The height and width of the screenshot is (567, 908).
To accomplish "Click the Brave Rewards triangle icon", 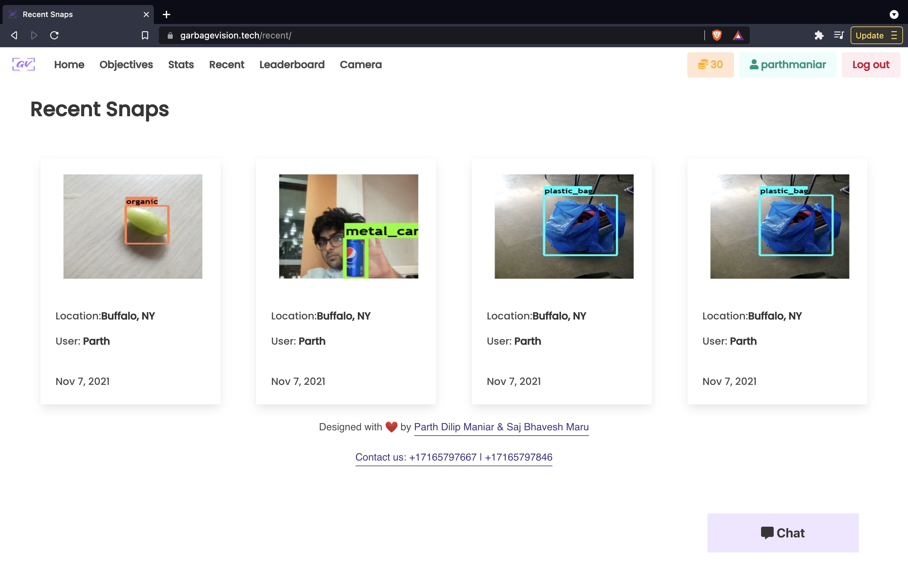I will click(738, 35).
